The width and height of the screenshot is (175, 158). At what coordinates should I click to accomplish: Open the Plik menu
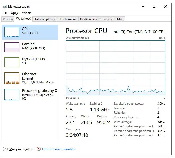pyautogui.click(x=5, y=13)
